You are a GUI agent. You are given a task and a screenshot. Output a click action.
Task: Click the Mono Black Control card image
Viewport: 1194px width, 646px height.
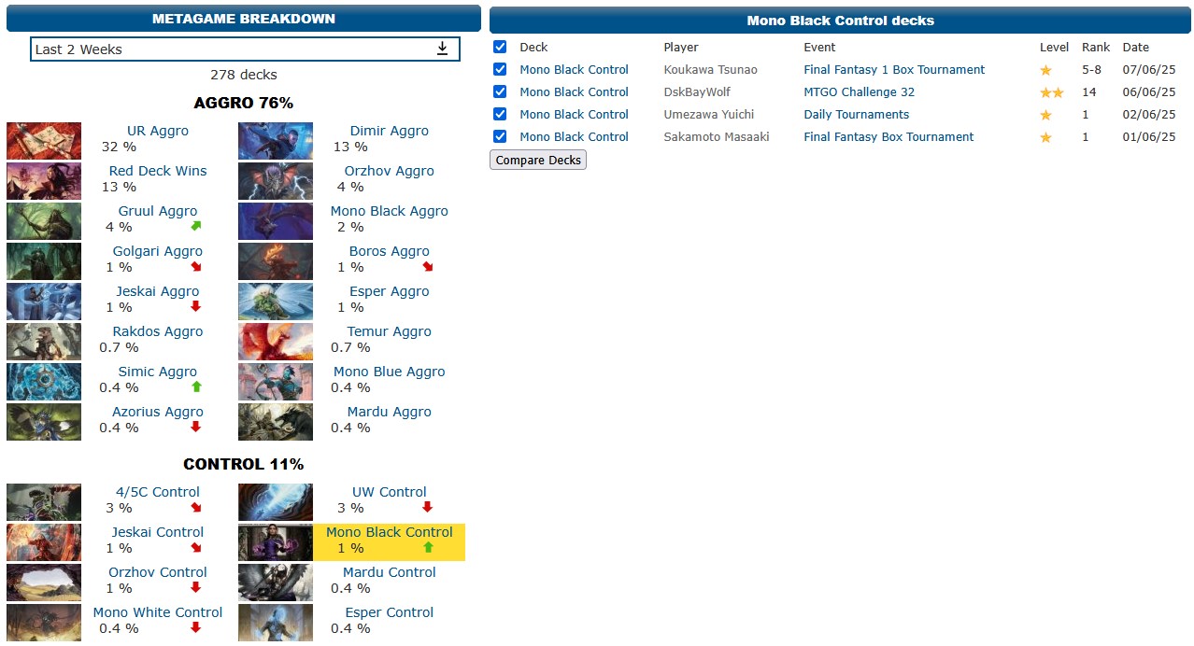[276, 542]
